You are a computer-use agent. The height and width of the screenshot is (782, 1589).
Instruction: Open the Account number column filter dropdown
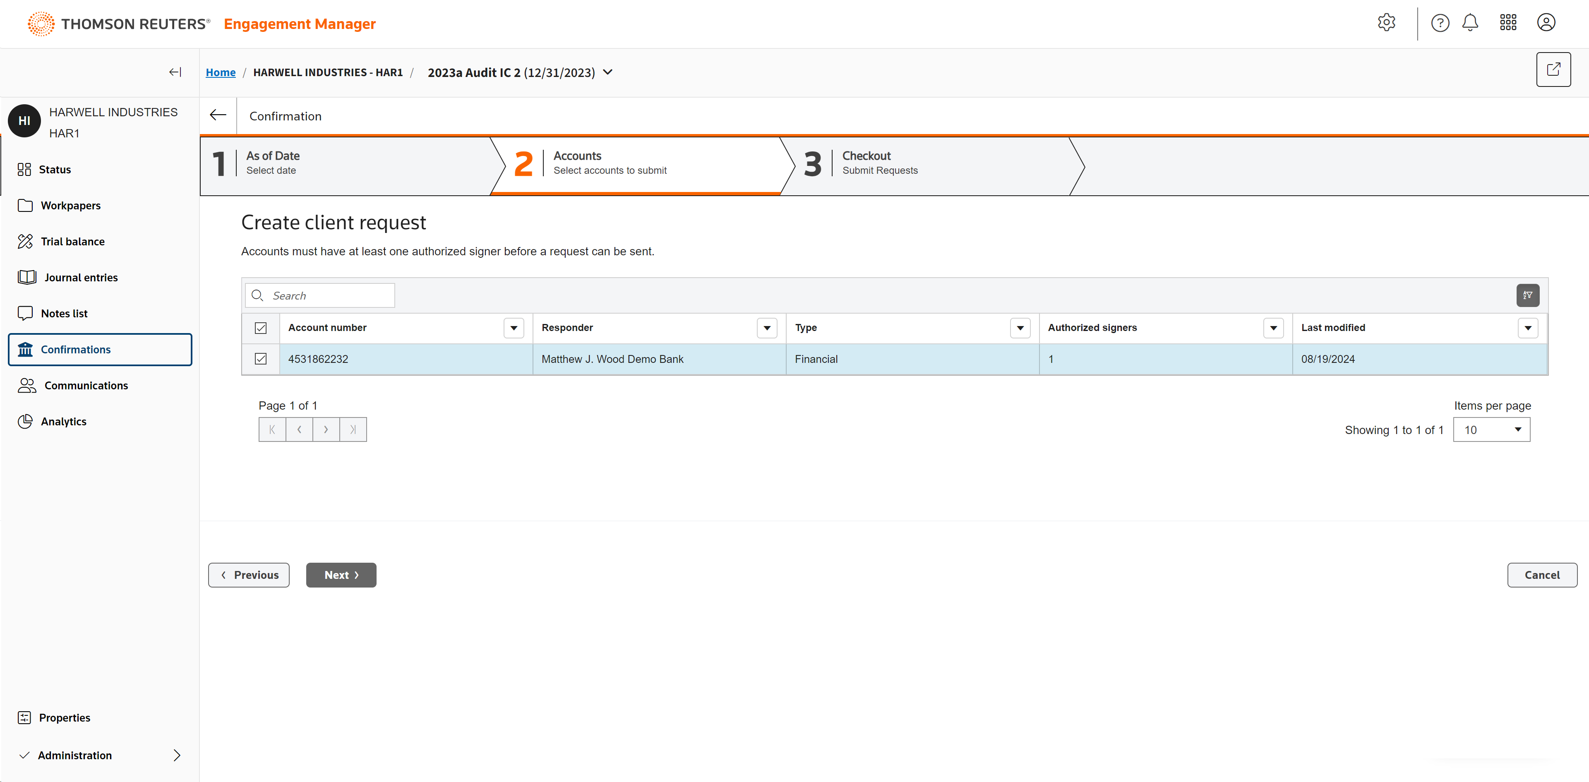point(513,328)
